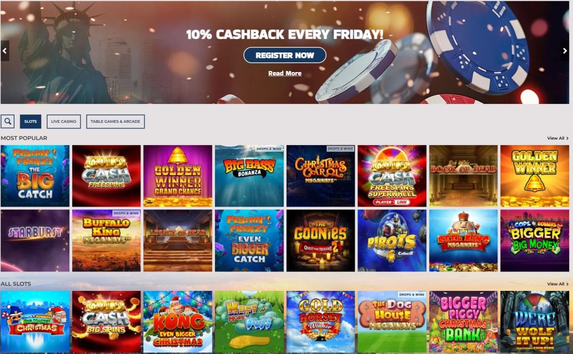Launch Buffalo King Megaways game

(106, 240)
